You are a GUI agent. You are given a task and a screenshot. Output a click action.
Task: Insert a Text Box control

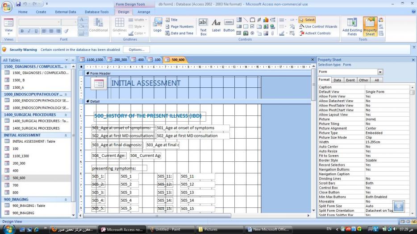(x=203, y=27)
